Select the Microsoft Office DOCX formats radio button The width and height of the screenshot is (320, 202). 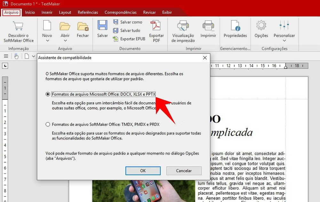coord(48,94)
